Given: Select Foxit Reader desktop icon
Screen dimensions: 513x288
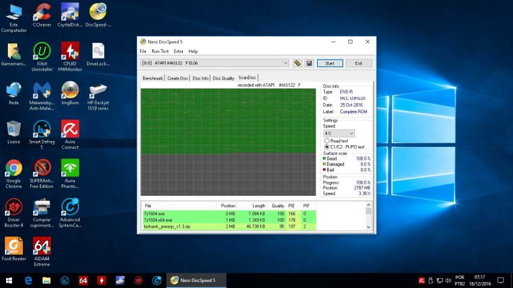Looking at the screenshot, I should (14, 249).
